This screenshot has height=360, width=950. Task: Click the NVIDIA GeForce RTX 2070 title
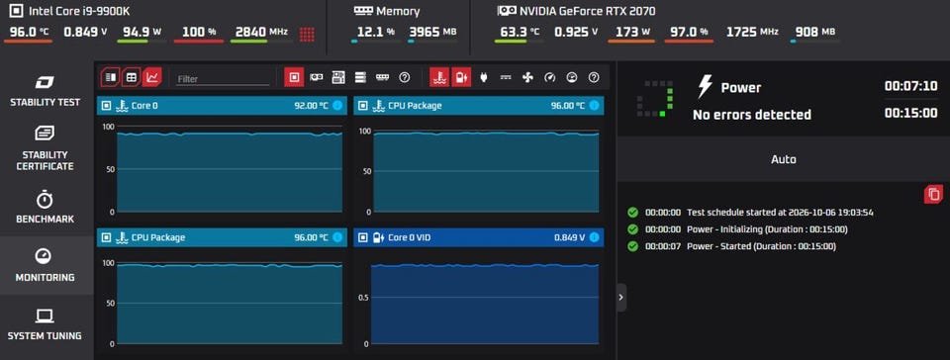coord(587,11)
